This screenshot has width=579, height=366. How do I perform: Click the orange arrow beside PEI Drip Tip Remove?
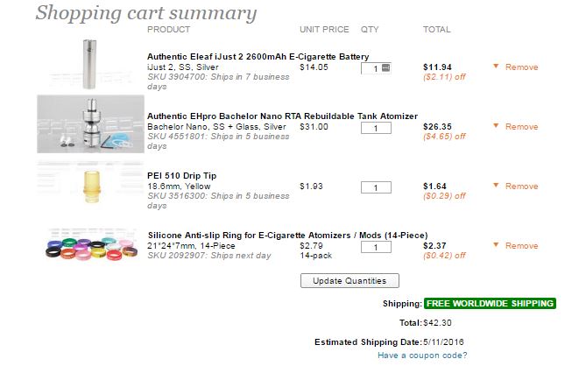pos(496,186)
